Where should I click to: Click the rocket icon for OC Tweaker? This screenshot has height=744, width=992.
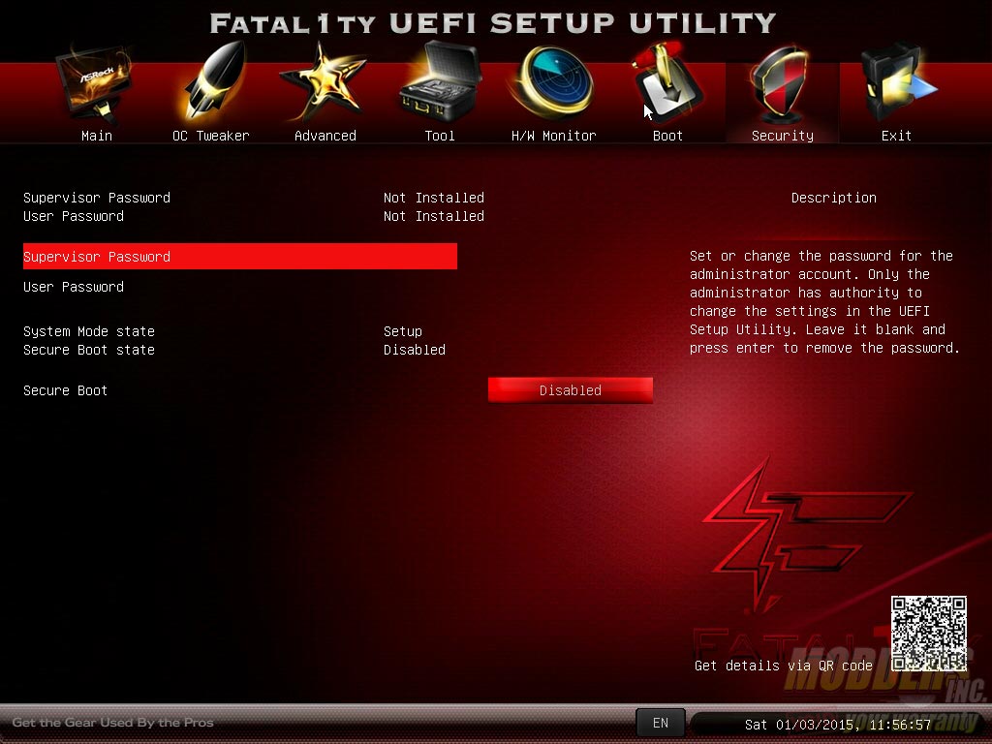tap(213, 81)
